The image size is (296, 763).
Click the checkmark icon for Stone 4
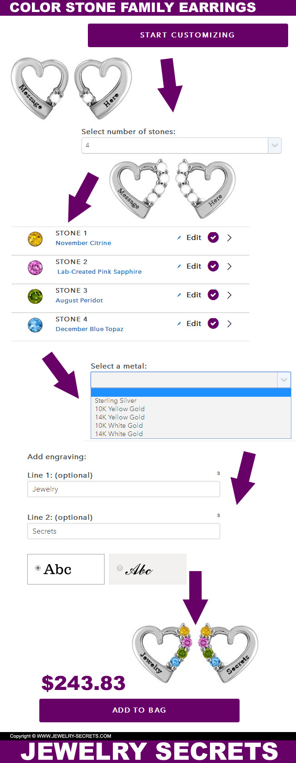pos(213,324)
